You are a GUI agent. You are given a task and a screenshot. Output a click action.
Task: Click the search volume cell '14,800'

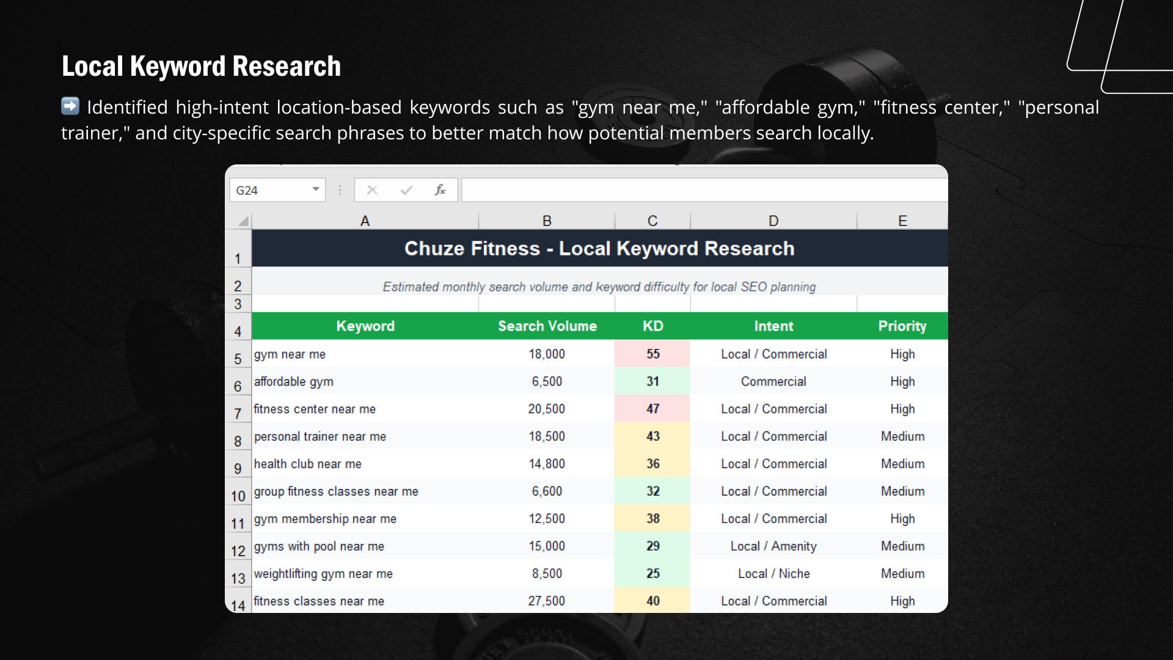point(547,464)
